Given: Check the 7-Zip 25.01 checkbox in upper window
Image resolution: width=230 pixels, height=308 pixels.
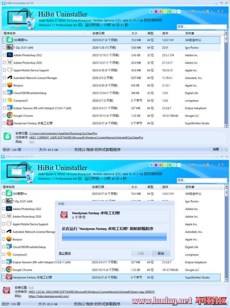Looking at the screenshot, I should pyautogui.click(x=4, y=47).
